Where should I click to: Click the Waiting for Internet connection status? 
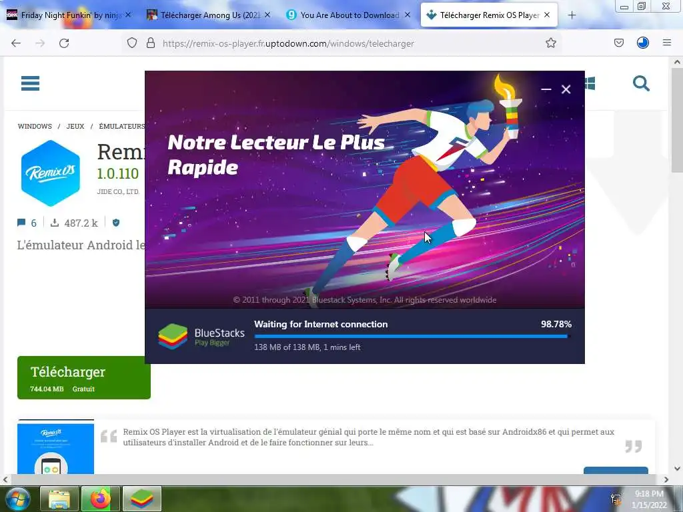tap(321, 325)
